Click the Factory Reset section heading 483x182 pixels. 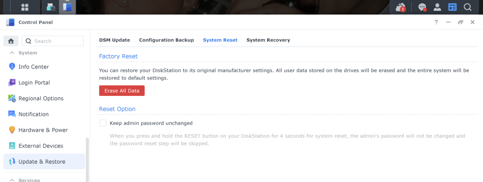(x=118, y=56)
